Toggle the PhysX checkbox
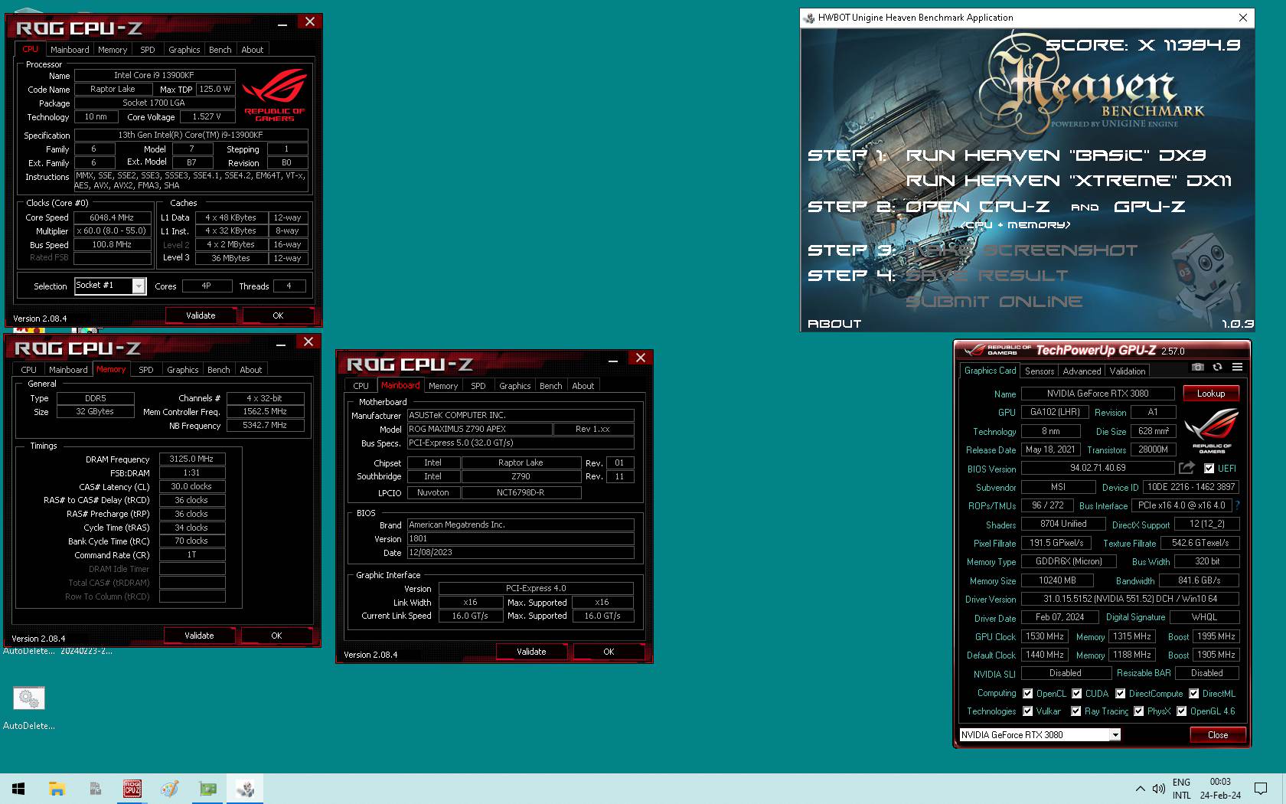 click(1139, 711)
